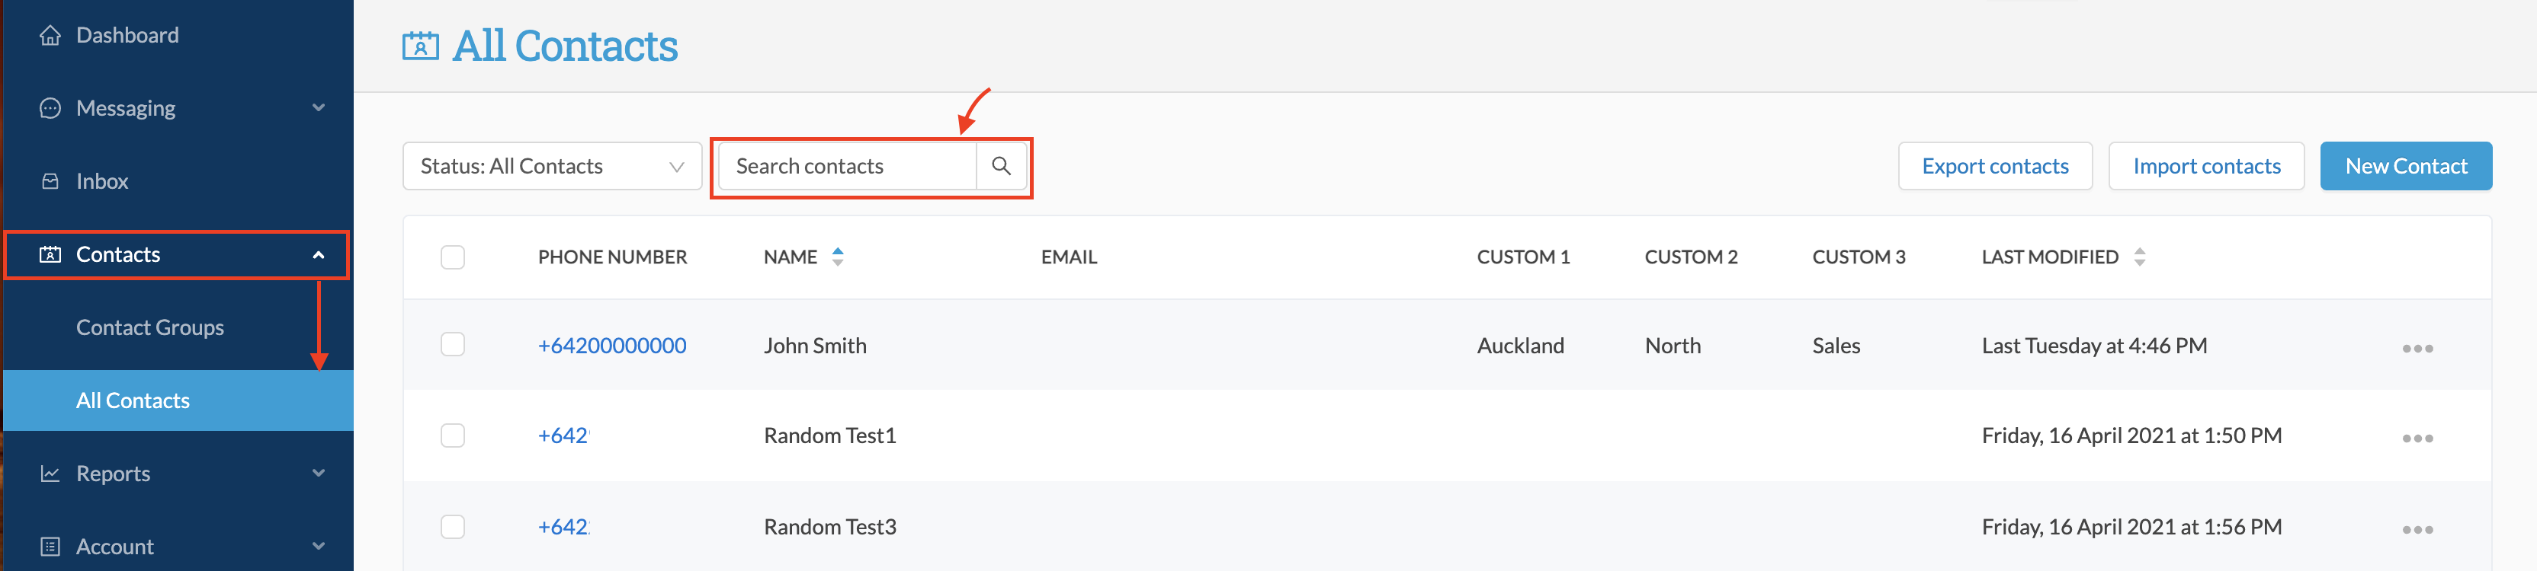The height and width of the screenshot is (571, 2537).
Task: Open Random Test1 row options menu
Action: pyautogui.click(x=2416, y=439)
